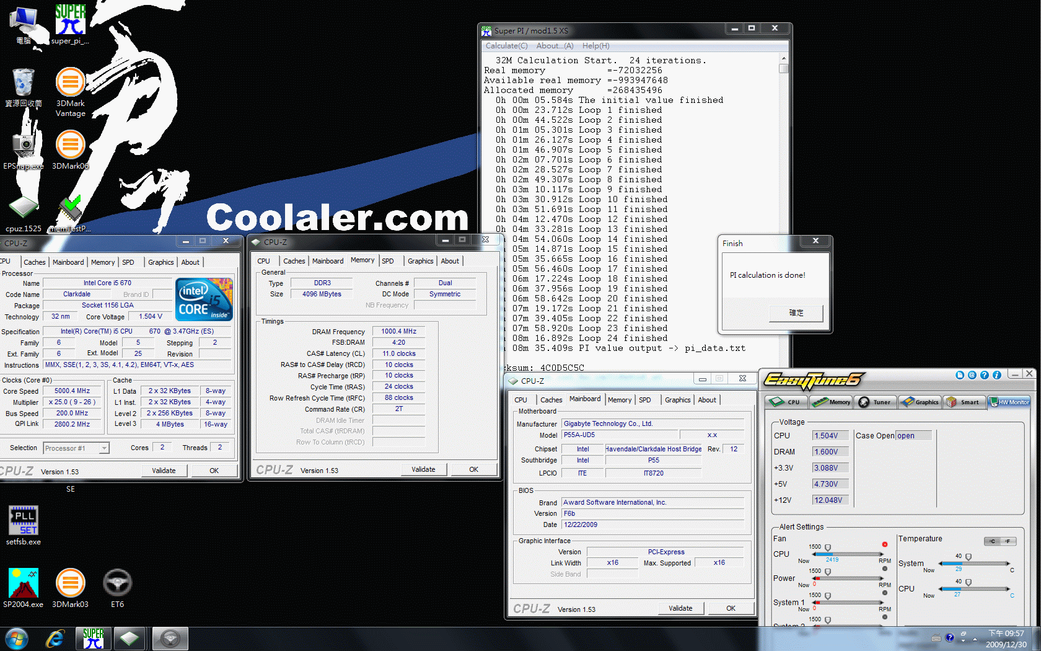The height and width of the screenshot is (651, 1041).
Task: Switch to EasyTune6 taskbar button
Action: [x=170, y=639]
